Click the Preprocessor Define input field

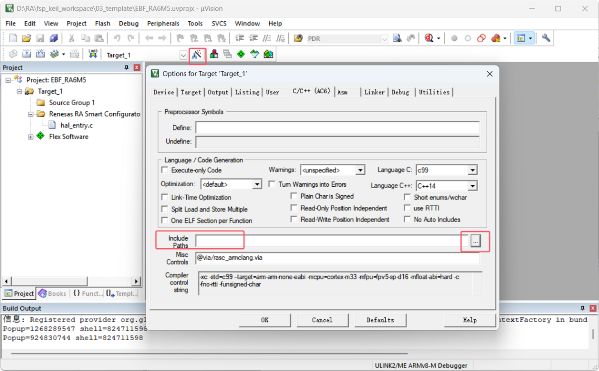point(337,128)
